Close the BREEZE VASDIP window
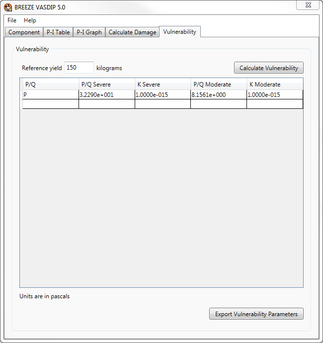Image resolution: width=323 pixels, height=343 pixels. (x=308, y=5)
